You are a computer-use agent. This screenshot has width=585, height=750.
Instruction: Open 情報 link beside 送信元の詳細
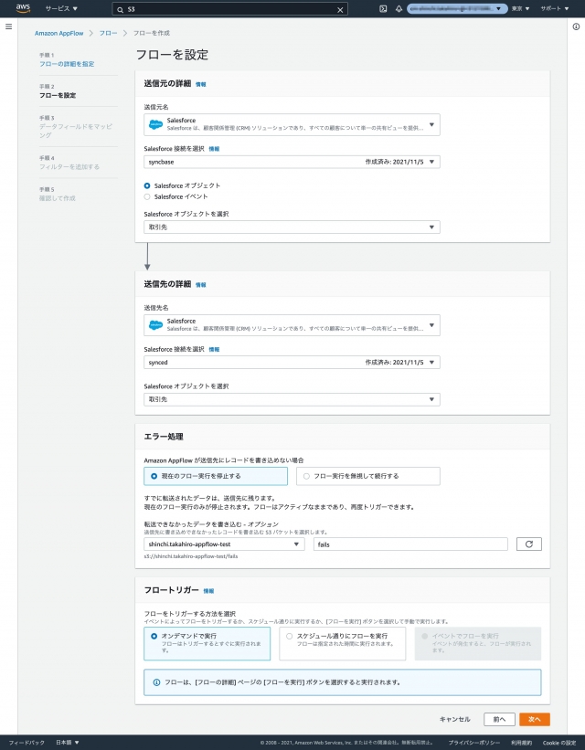200,84
